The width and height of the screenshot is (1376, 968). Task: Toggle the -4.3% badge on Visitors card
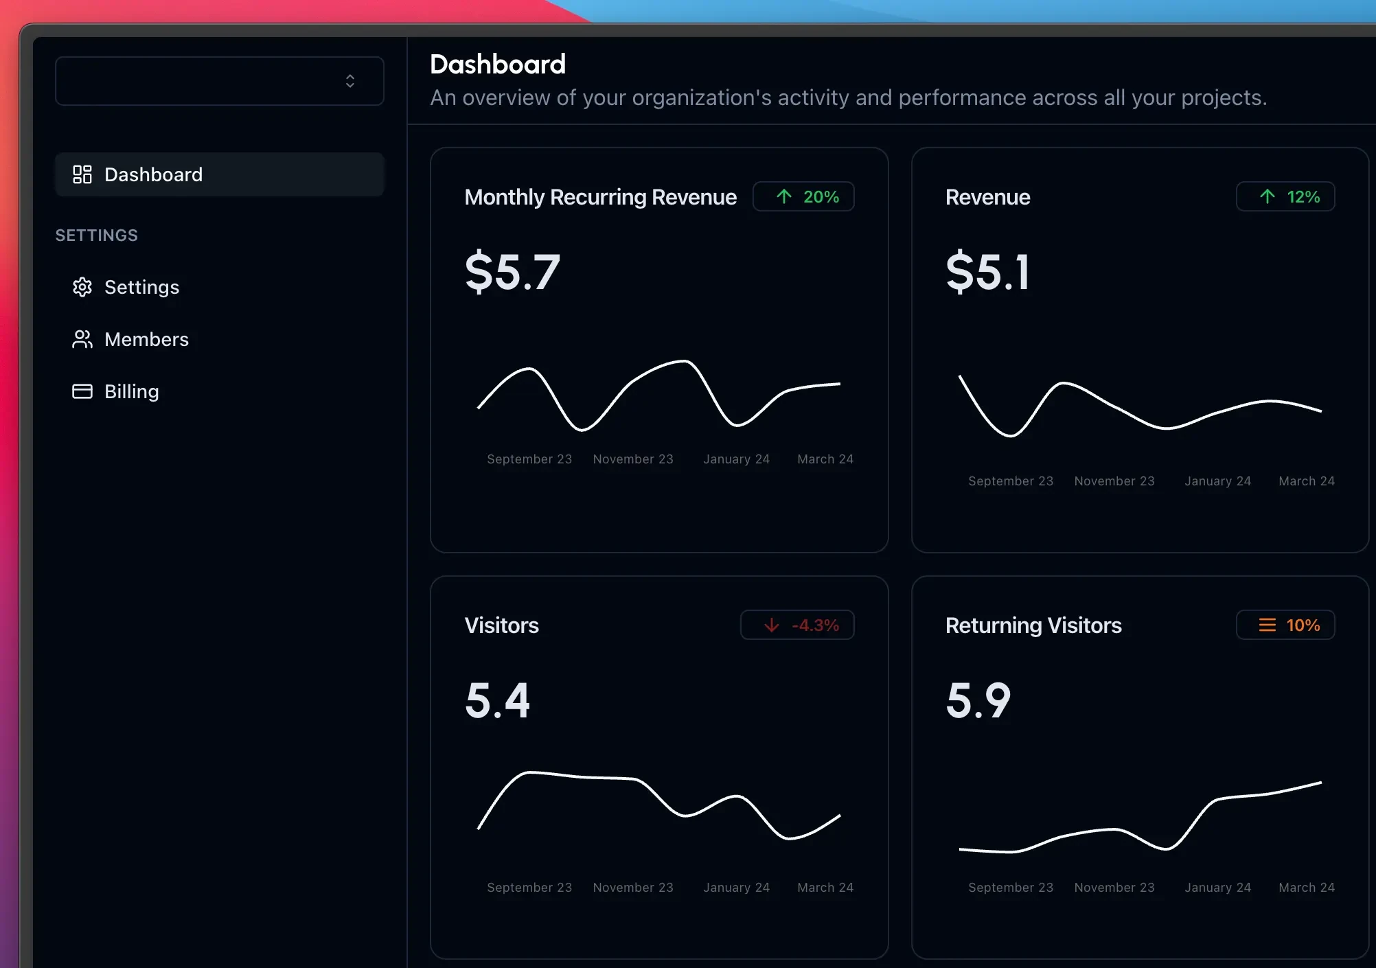coord(799,625)
